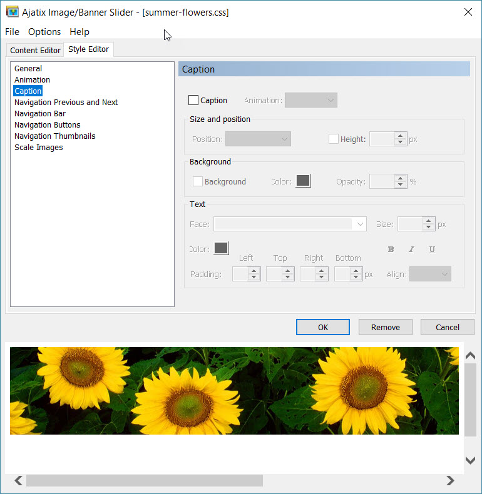This screenshot has width=482, height=494.
Task: Click the preview scroll down arrow
Action: 470,460
